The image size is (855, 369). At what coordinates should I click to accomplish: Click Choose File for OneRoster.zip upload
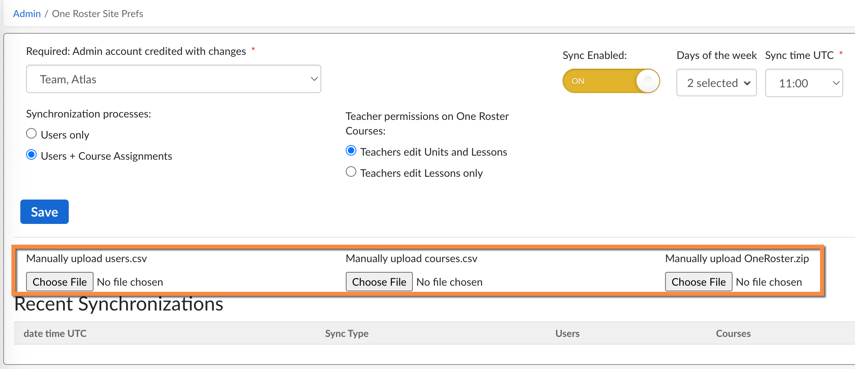(698, 282)
